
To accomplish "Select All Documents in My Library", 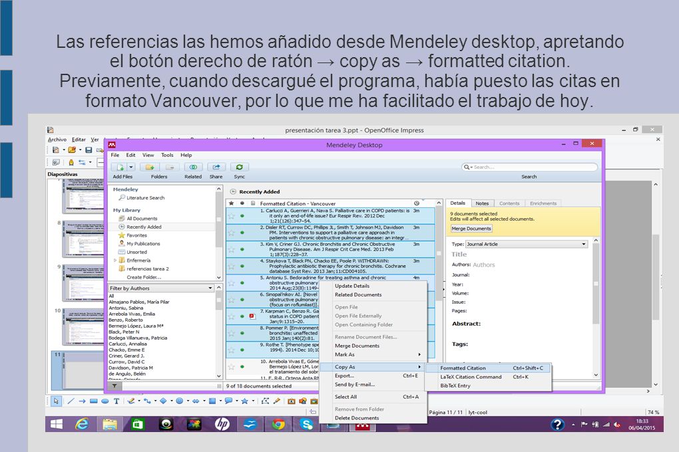I will tap(142, 219).
